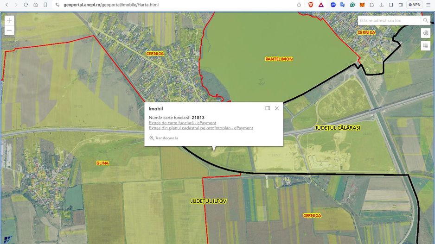Click the search magnifier beside address box
The height and width of the screenshot is (244, 435).
[x=425, y=21]
